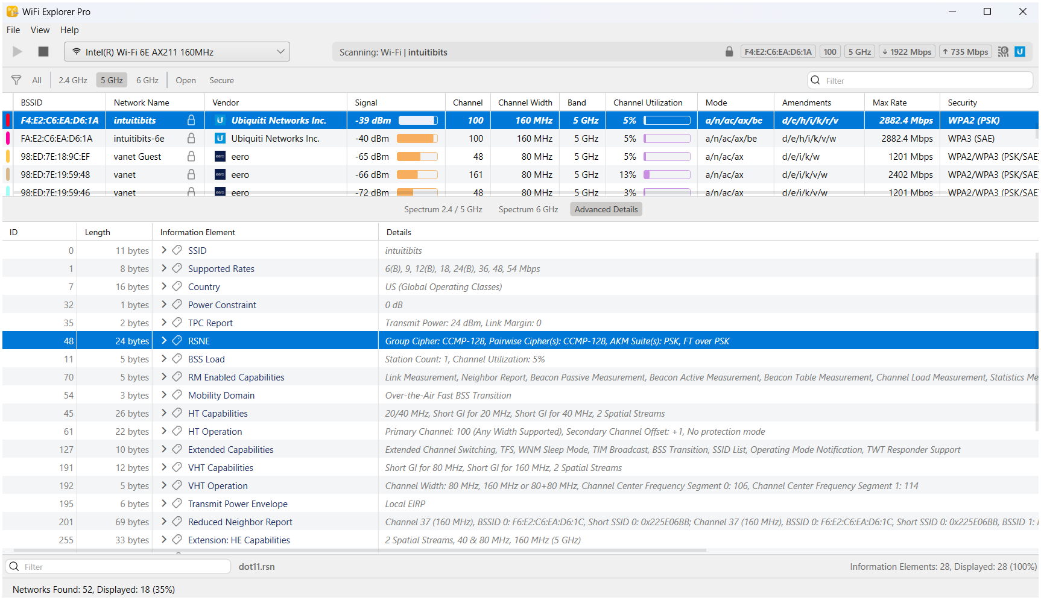
Task: Open the File menu
Action: 13,30
